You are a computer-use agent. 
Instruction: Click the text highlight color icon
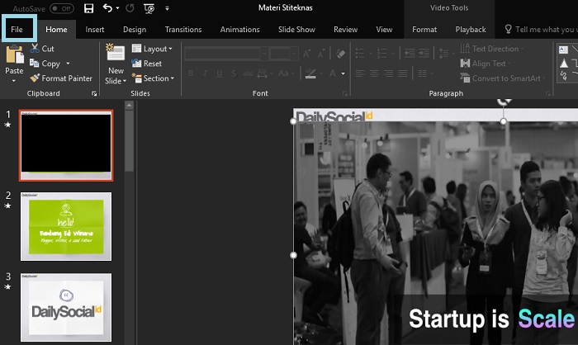310,73
